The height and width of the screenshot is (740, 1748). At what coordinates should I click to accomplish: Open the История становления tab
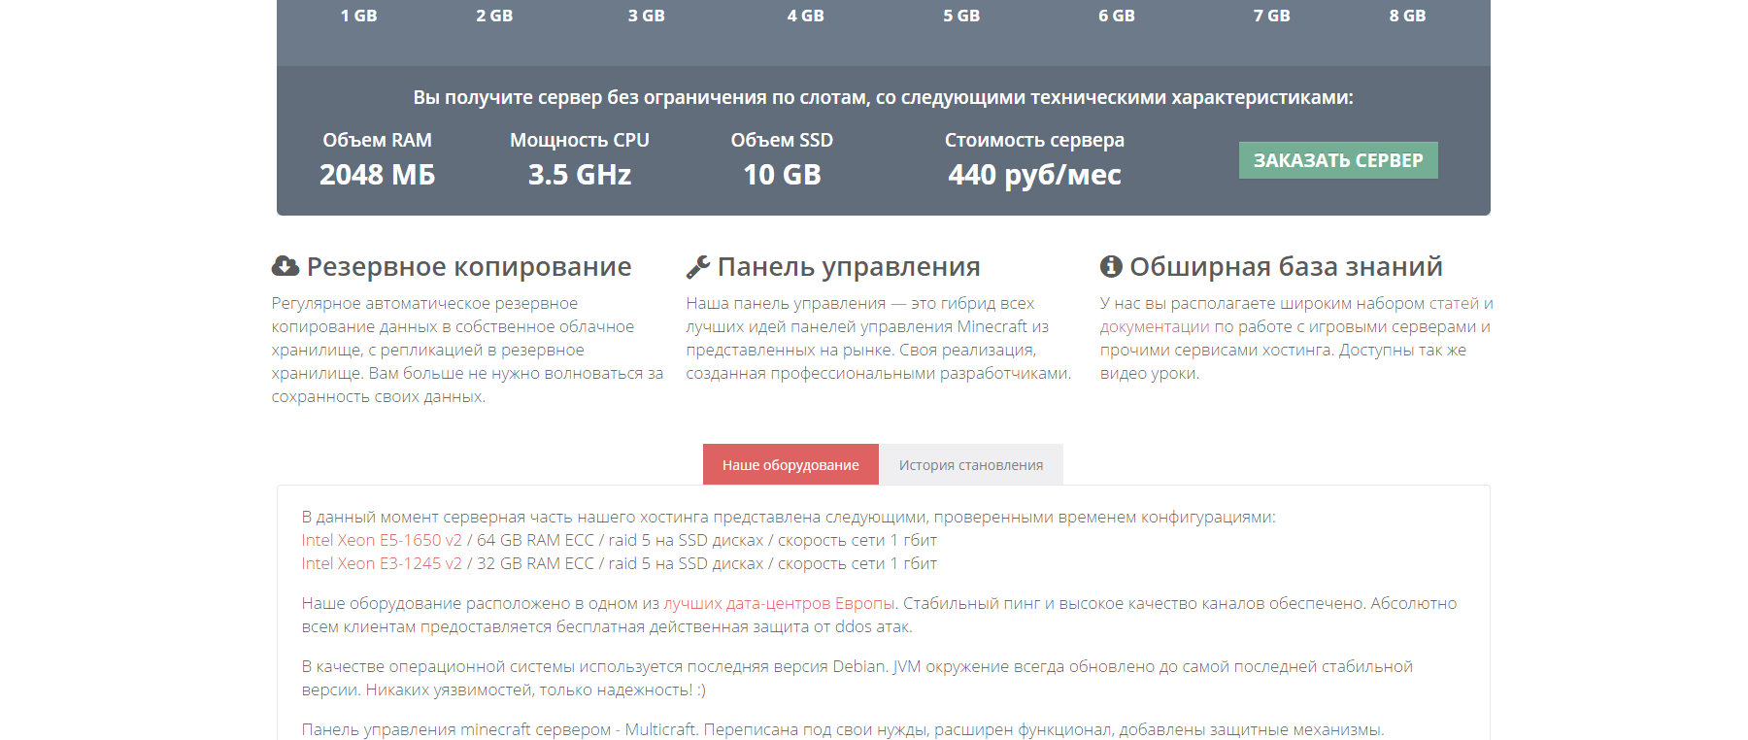971,465
